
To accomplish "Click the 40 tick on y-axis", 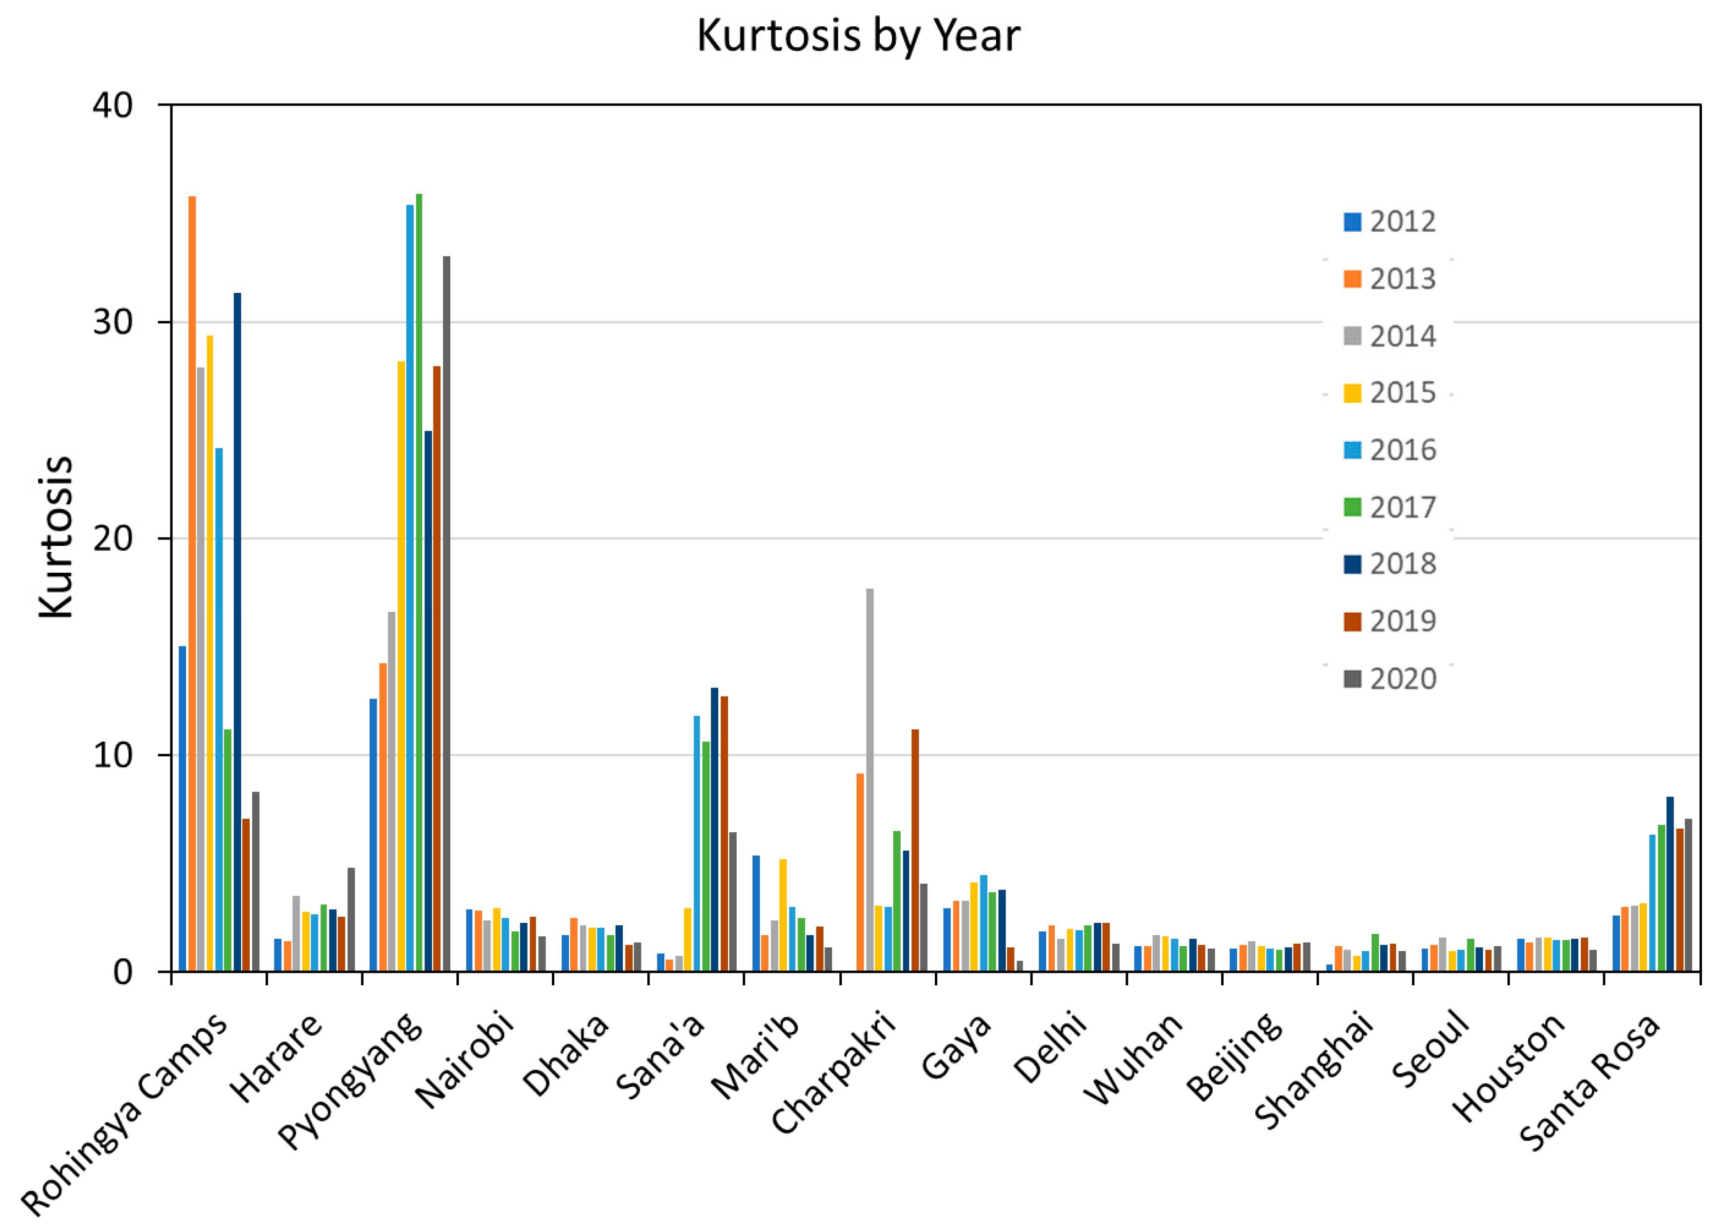I will tap(113, 106).
